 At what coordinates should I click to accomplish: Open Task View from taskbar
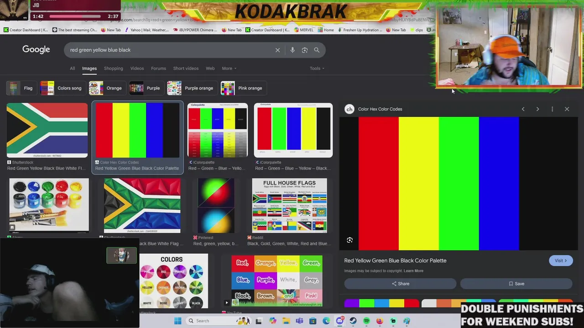(x=259, y=321)
